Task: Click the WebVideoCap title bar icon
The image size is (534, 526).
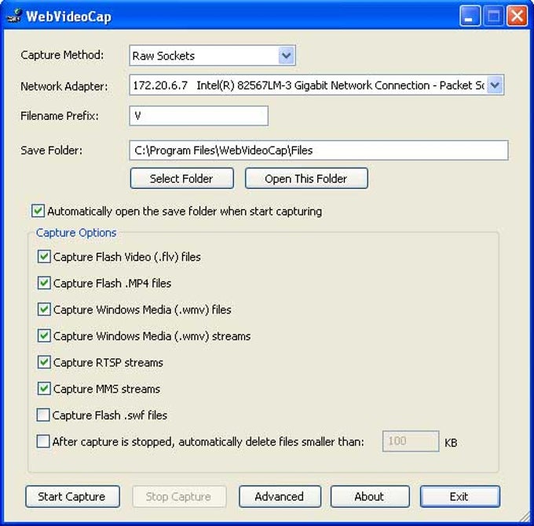Action: 14,16
